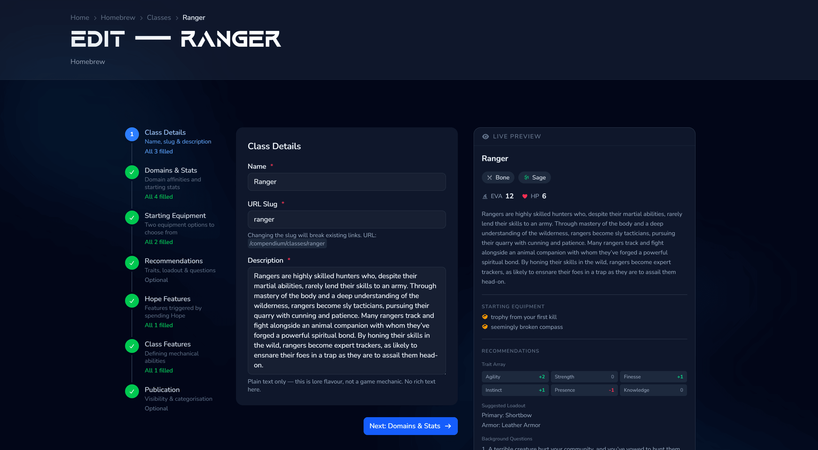The width and height of the screenshot is (818, 450).
Task: Click the STARTING EQUIPMENT section heading
Action: pos(513,307)
